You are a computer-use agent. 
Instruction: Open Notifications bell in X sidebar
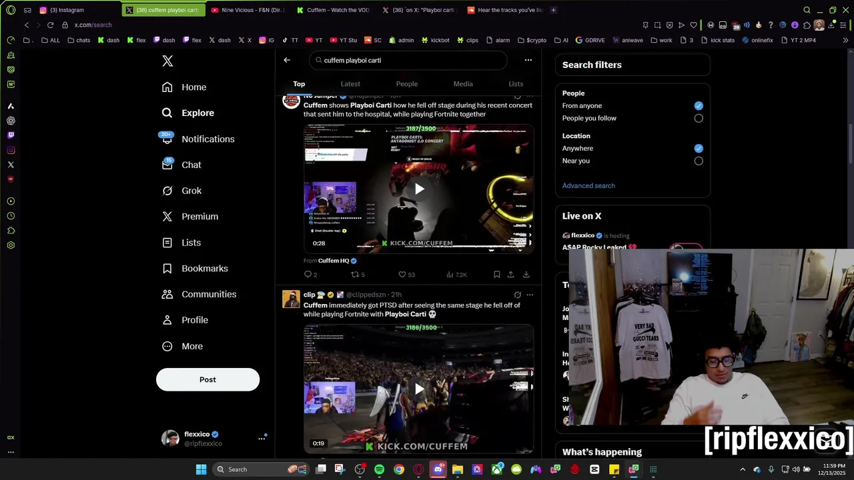tap(197, 139)
